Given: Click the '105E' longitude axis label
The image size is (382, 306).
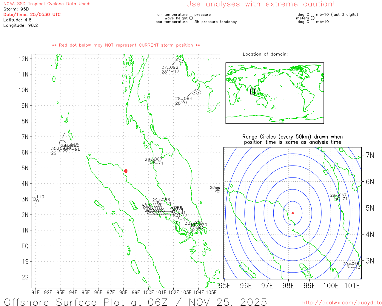Looking at the screenshot, I should [x=211, y=292].
